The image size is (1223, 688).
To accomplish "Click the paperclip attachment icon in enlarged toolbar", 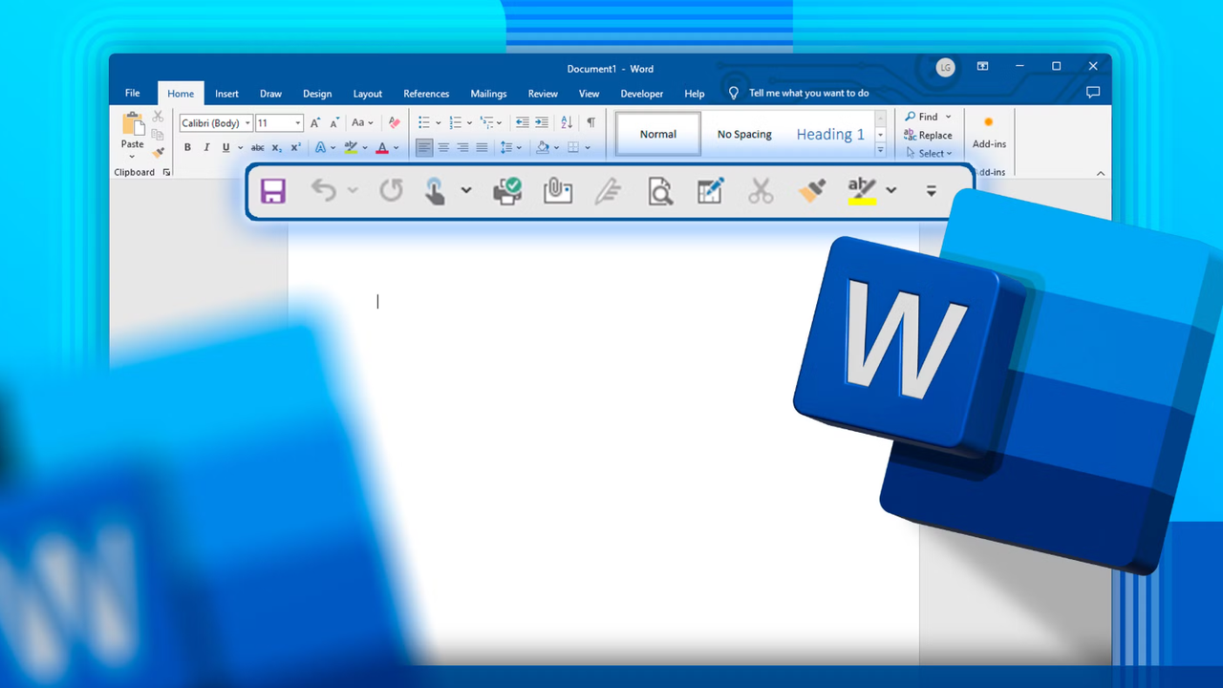I will click(558, 190).
